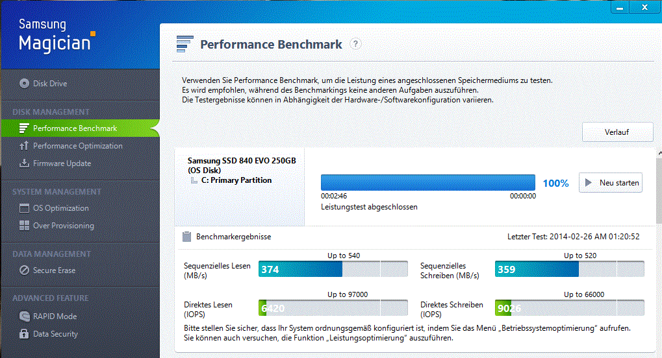Click the Up to 520 label

580,256
